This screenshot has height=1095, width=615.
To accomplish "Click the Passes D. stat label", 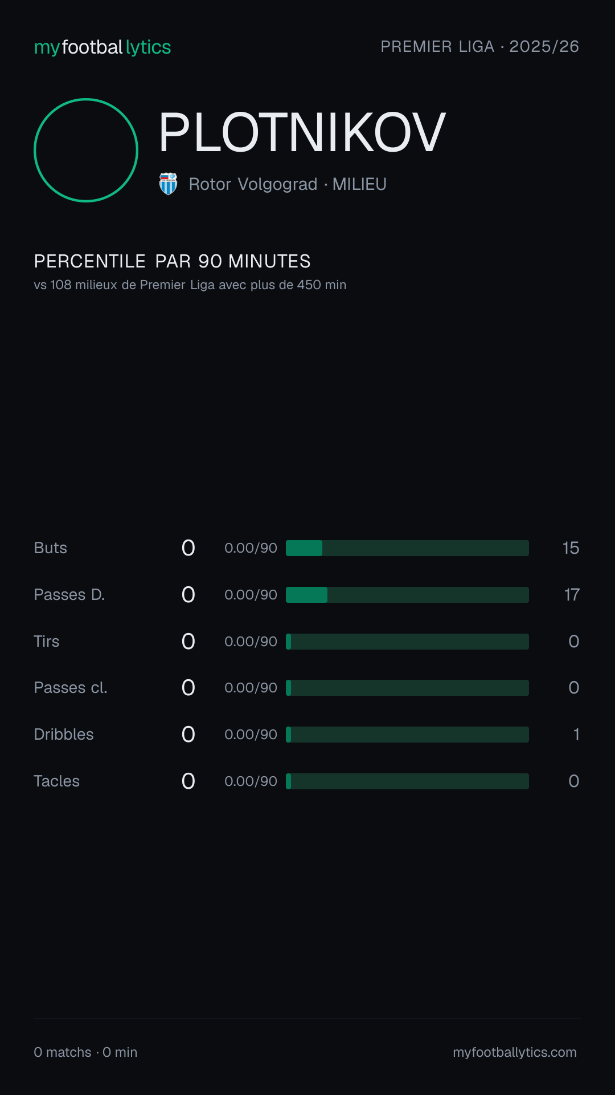I will [x=69, y=595].
